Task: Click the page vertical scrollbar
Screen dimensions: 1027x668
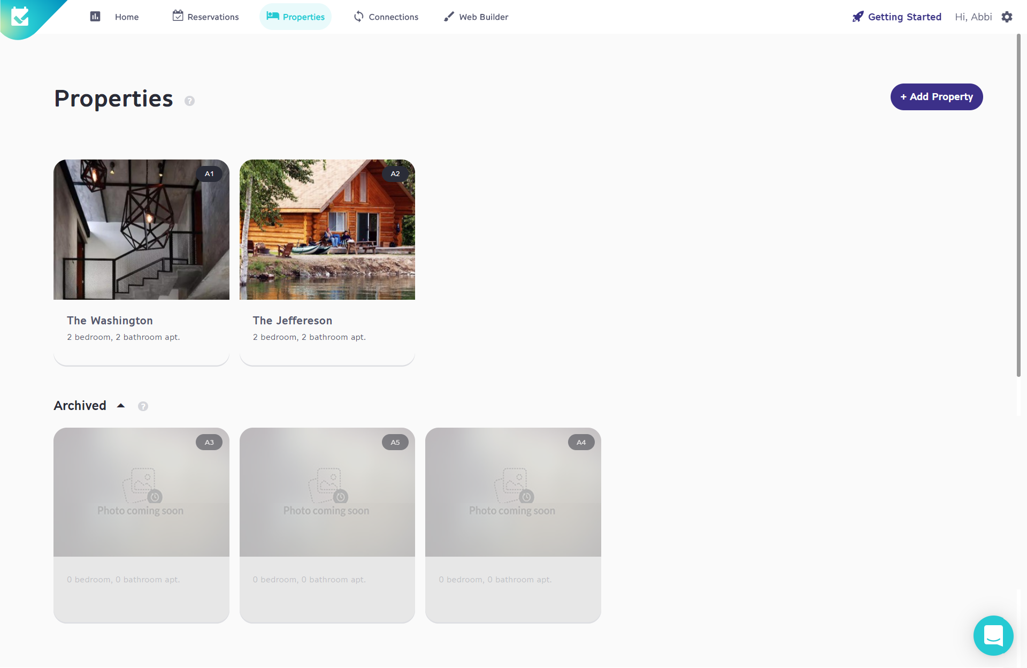Action: 1018,206
